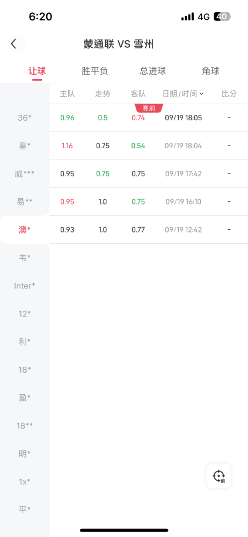248x537 pixels.
Task: Select the 让球 tab
Action: point(37,71)
